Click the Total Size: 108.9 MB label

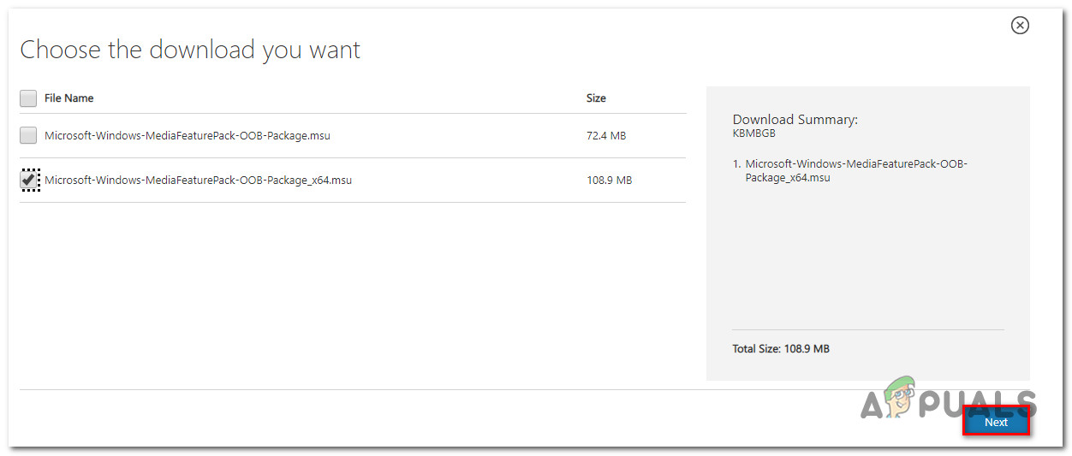click(781, 349)
